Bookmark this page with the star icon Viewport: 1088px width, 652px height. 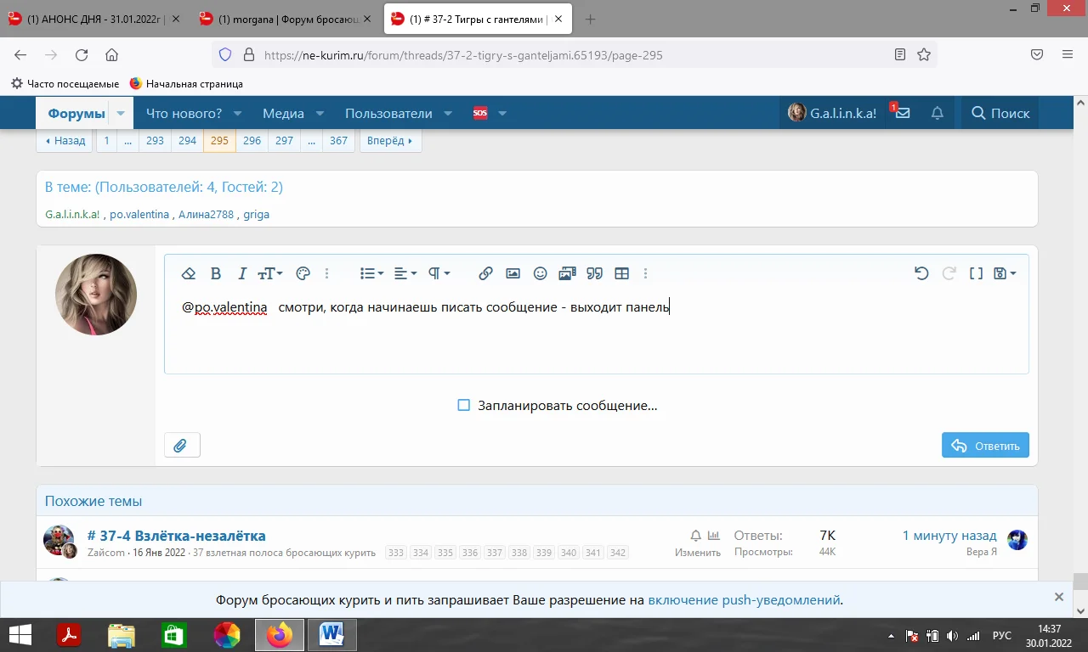coord(924,55)
